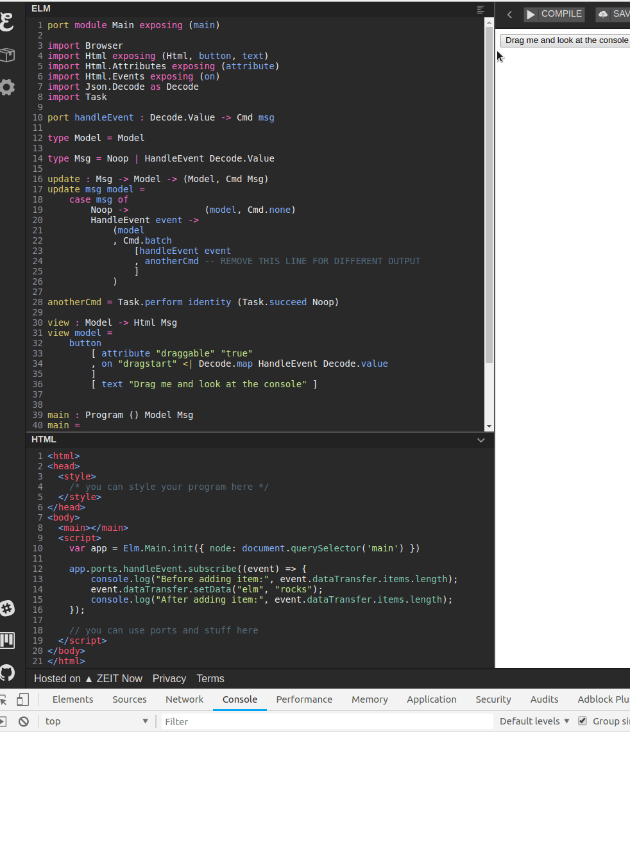The image size is (630, 845).
Task: Open the Ellie logo home icon
Action: tap(6, 22)
